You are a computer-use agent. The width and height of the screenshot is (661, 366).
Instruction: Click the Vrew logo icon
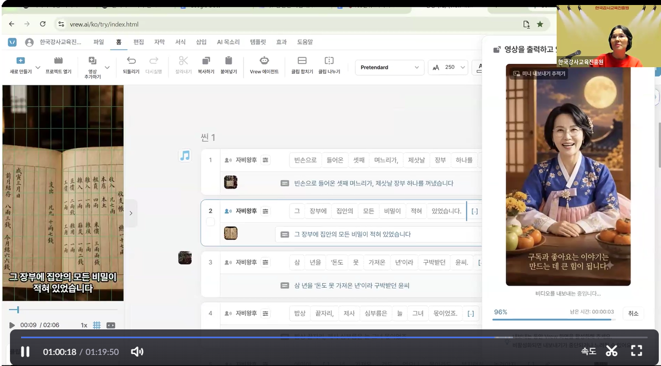point(12,42)
